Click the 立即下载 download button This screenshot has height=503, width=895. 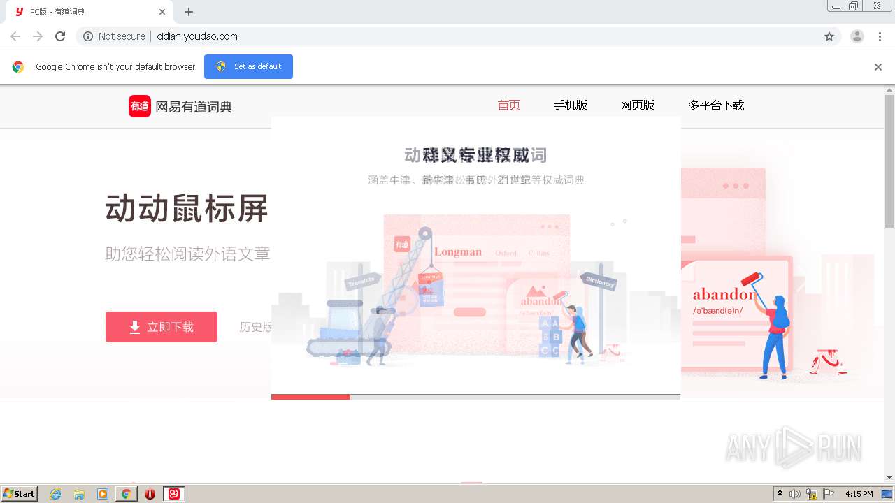coord(162,327)
